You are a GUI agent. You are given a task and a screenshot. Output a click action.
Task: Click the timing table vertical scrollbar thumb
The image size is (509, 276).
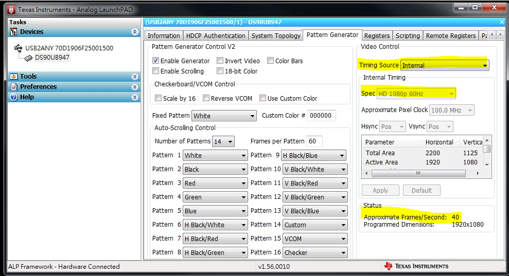click(486, 149)
